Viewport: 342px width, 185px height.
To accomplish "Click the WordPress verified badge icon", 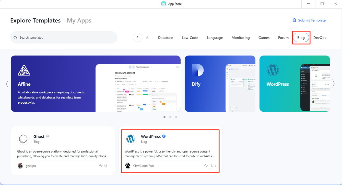I will (164, 136).
